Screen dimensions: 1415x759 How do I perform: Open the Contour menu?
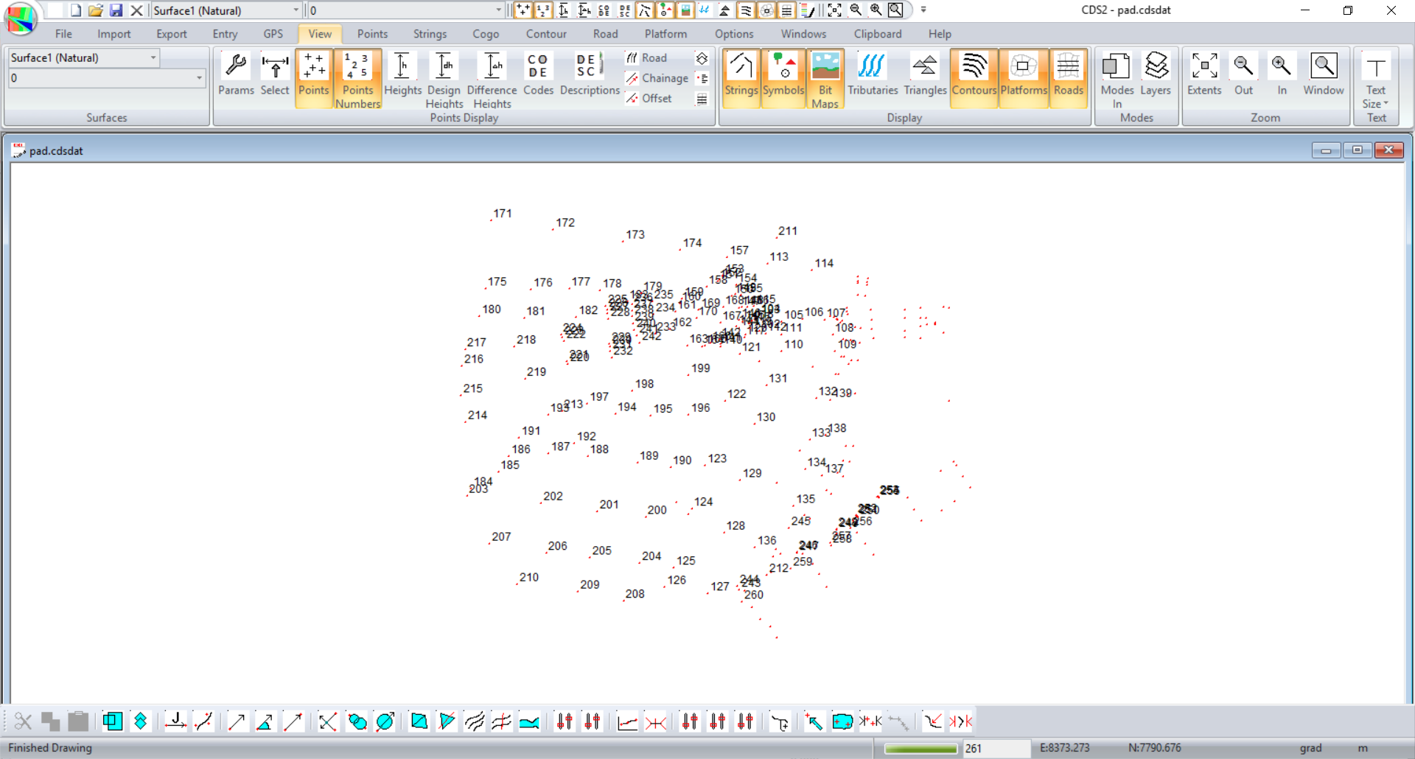pos(545,34)
